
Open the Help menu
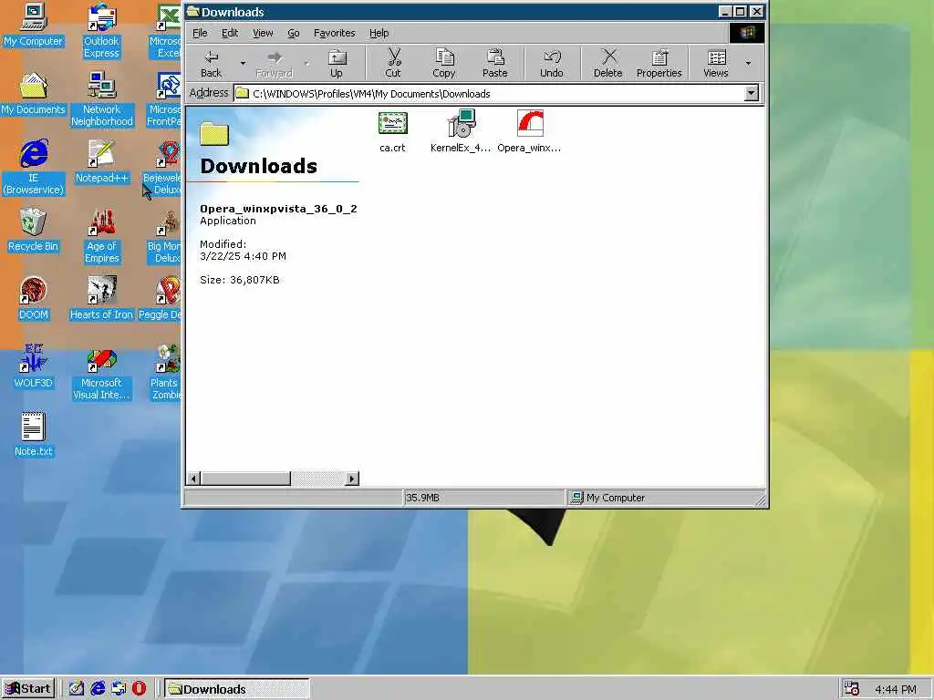379,33
